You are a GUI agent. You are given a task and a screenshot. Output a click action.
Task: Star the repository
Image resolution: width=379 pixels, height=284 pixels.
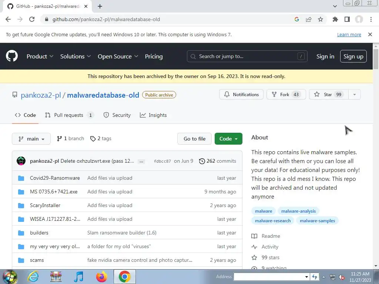(329, 94)
